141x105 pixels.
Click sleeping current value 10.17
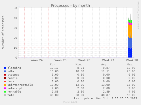point(54,68)
